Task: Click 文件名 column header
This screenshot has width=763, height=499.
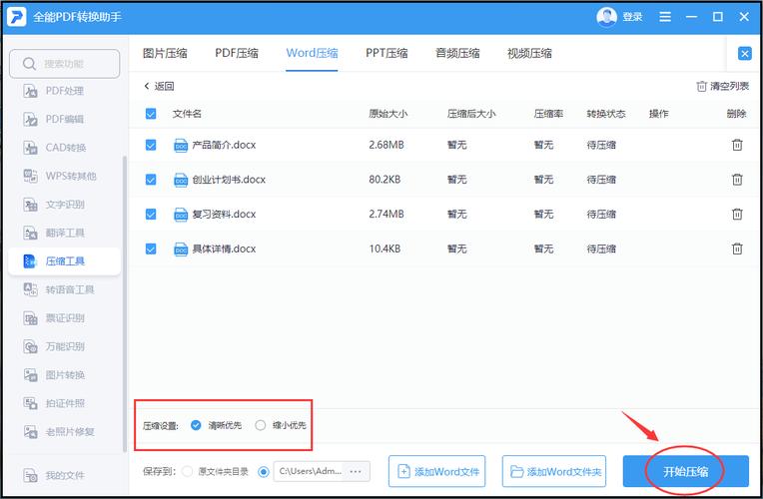Action: click(187, 114)
